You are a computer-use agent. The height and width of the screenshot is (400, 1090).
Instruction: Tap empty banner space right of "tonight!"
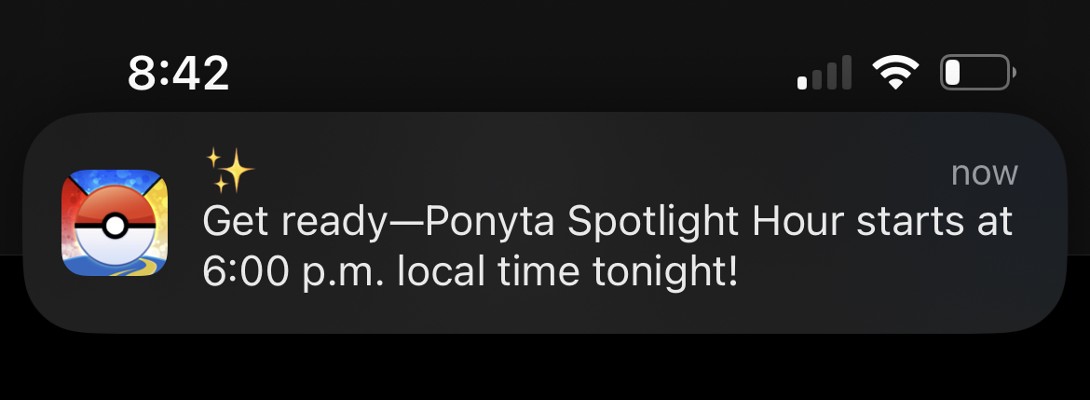pyautogui.click(x=885, y=280)
